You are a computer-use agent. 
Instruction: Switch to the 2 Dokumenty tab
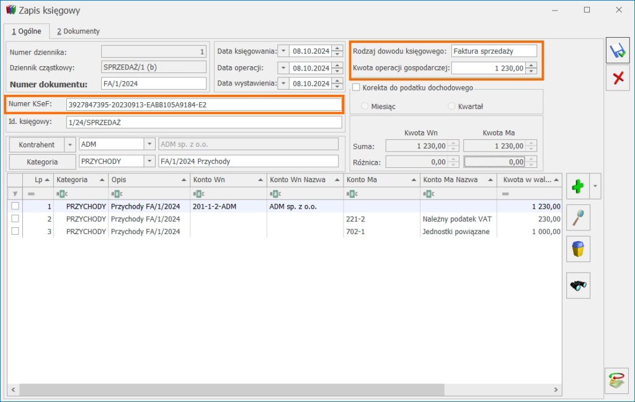(x=78, y=31)
